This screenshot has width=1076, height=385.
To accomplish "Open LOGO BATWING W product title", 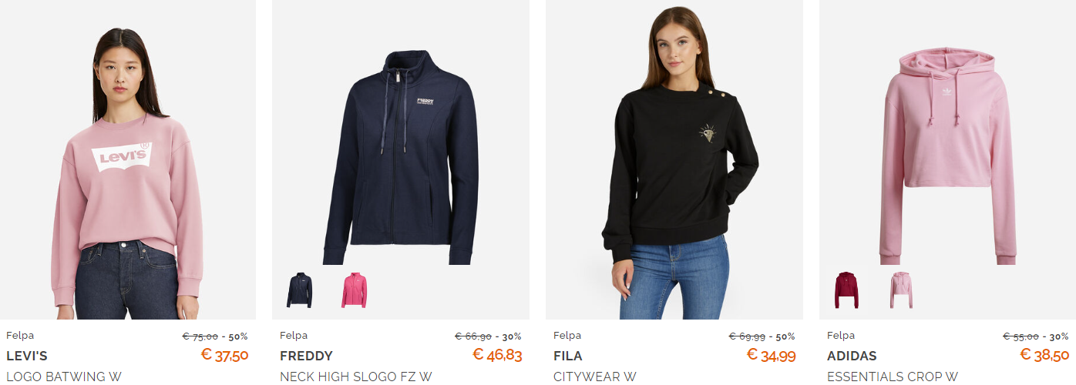I will 64,377.
